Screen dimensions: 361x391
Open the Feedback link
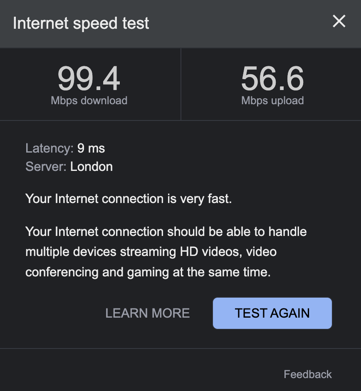(308, 374)
